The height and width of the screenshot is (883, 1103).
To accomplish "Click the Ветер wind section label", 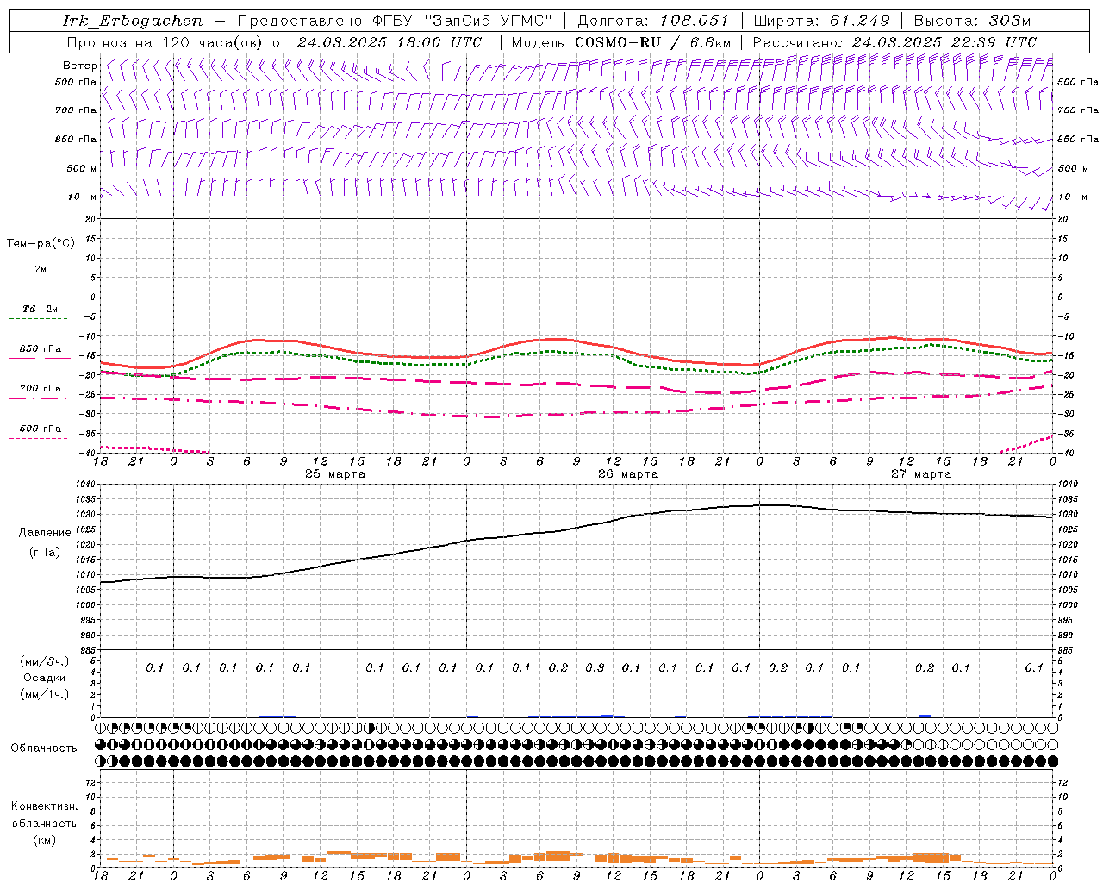I will point(79,66).
